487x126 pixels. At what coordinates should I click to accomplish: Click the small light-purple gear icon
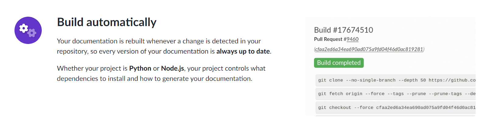click(x=32, y=33)
